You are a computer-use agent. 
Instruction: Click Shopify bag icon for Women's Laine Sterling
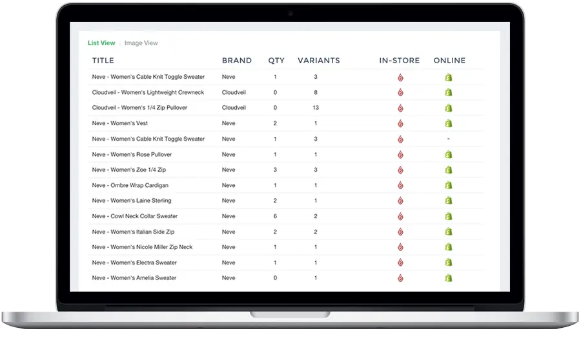click(x=449, y=201)
